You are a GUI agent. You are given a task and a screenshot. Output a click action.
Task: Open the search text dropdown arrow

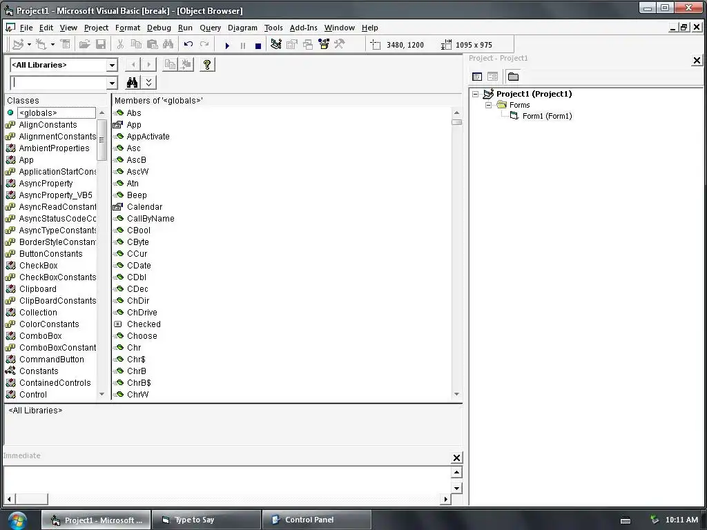112,83
